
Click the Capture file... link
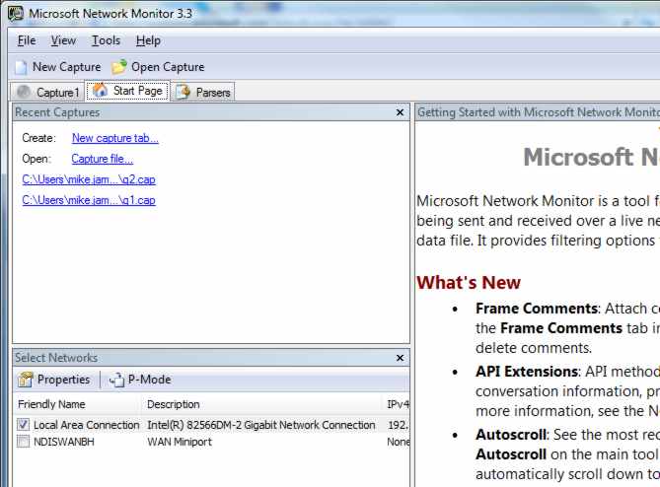pyautogui.click(x=103, y=159)
